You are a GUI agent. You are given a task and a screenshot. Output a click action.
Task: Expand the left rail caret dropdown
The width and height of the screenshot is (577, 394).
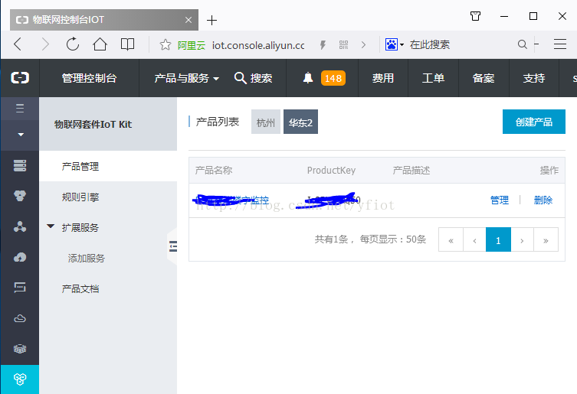coord(21,135)
